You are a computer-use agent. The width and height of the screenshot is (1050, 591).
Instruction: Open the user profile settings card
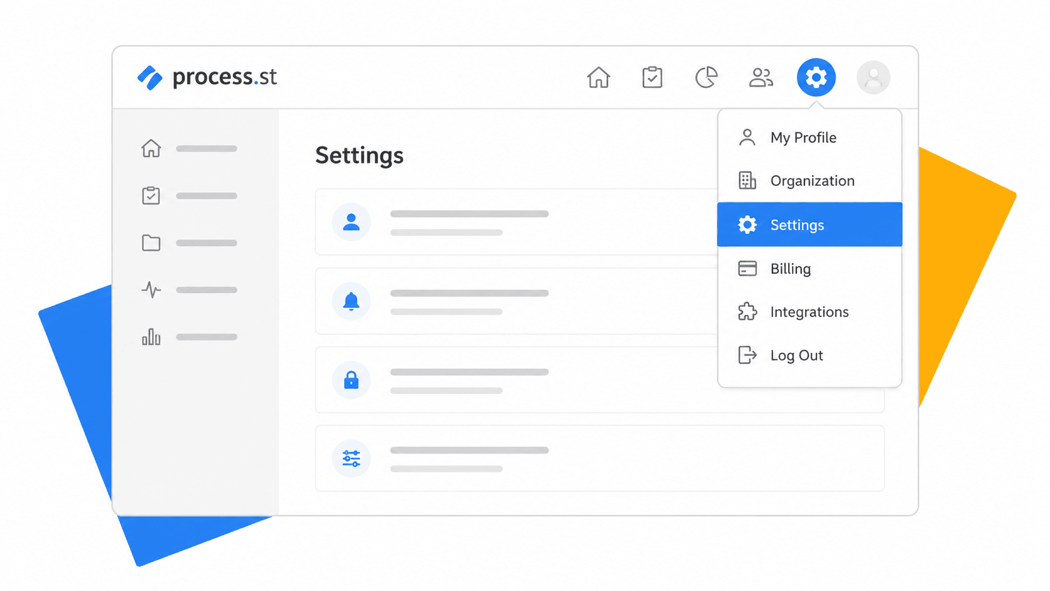pos(351,222)
